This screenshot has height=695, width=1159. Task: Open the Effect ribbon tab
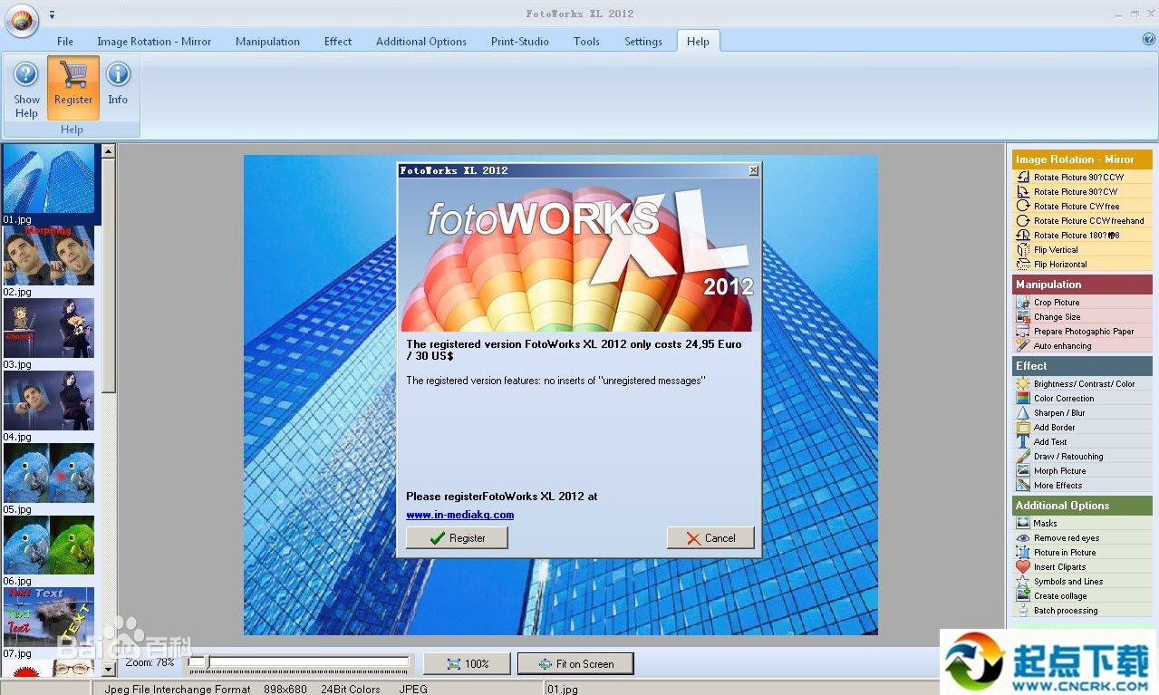click(x=338, y=42)
